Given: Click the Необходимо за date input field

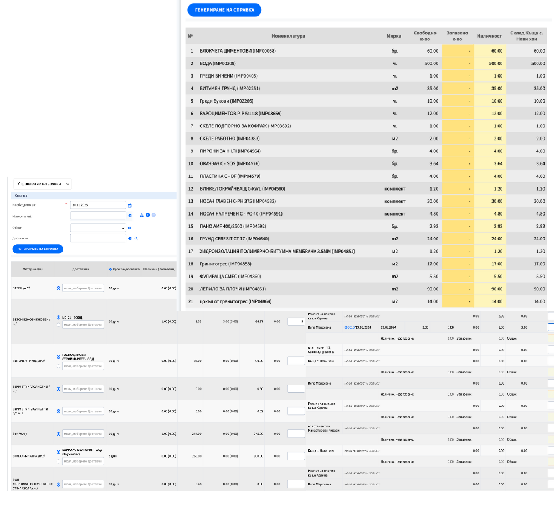Looking at the screenshot, I should (98, 205).
